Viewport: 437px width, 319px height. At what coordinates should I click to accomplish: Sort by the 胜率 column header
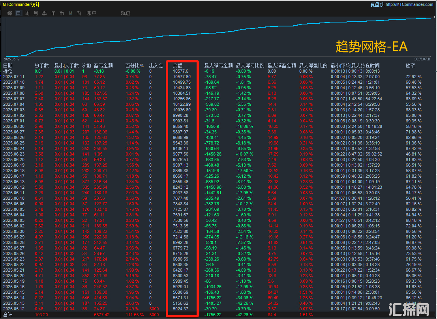click(411, 66)
